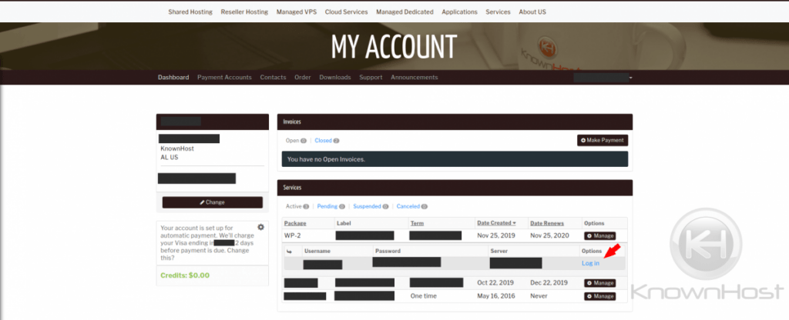This screenshot has width=789, height=320.
Task: Click the KnownHost company name text
Action: [x=177, y=148]
